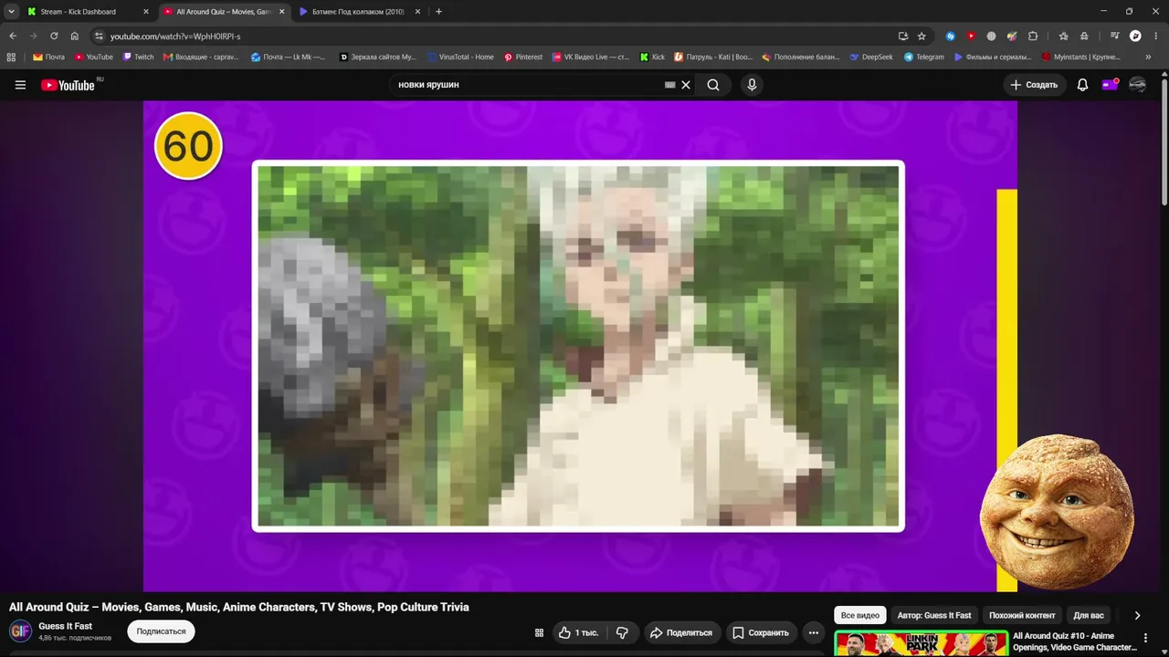The image size is (1169, 657).
Task: Open more actions for the video
Action: 814,632
